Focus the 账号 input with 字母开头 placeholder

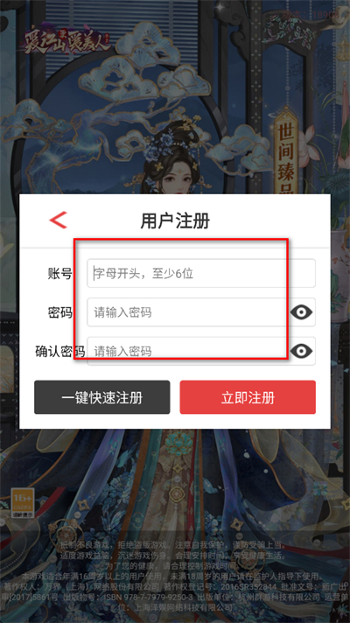click(201, 273)
